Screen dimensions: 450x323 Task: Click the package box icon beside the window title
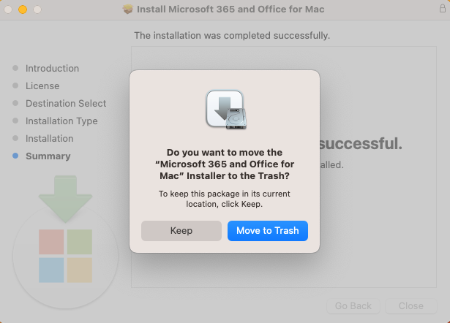tap(128, 9)
